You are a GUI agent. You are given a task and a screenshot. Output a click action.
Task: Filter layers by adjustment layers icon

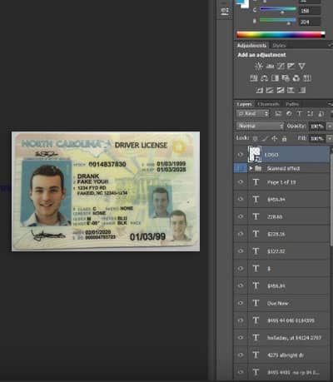(289, 113)
